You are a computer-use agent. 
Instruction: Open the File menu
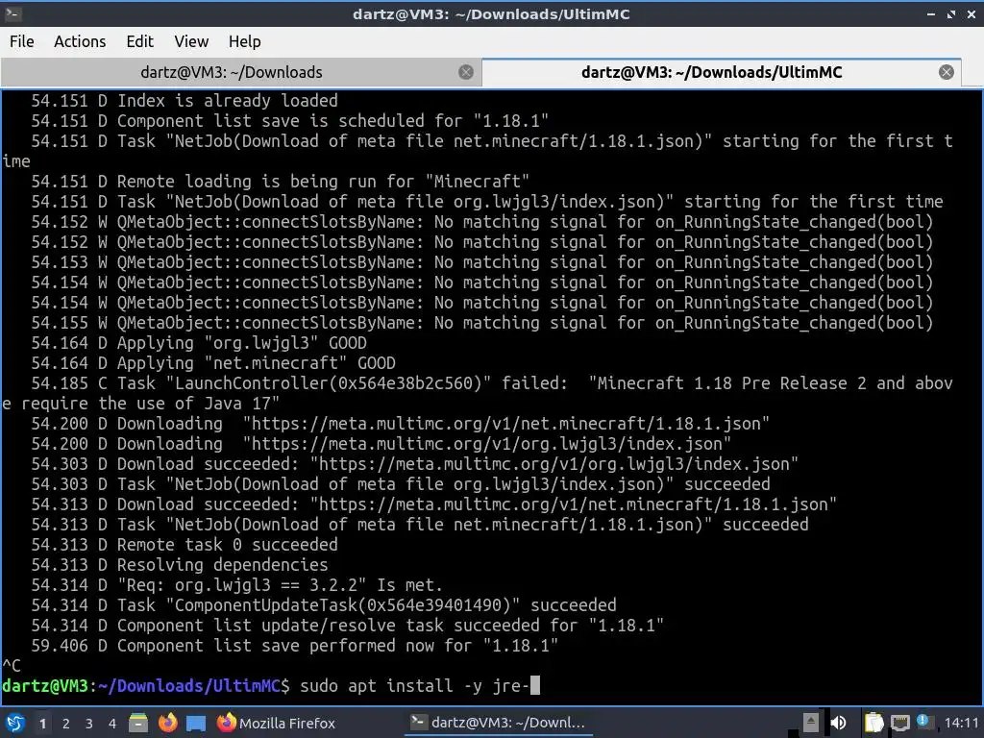coord(21,41)
